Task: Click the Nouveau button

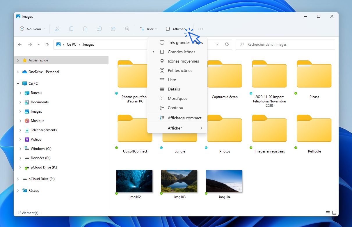Action: point(32,29)
